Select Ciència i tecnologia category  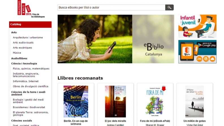pyautogui.click(x=24, y=64)
